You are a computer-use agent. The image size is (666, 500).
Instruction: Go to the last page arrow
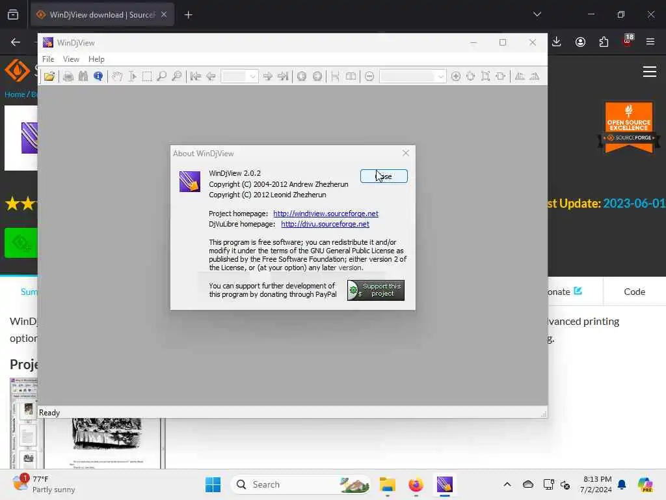282,77
